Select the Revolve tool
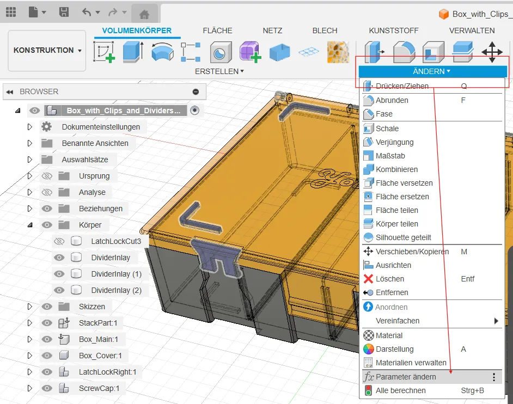 163,52
